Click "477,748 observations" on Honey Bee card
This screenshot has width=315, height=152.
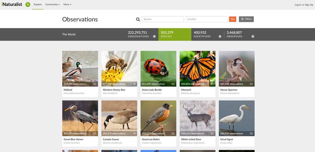[114, 84]
